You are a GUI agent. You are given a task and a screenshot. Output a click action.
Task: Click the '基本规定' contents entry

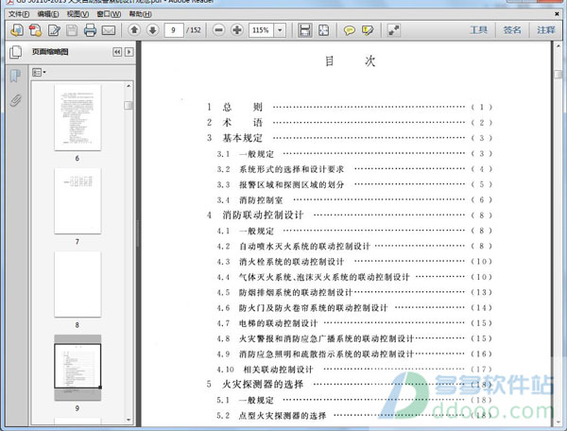pyautogui.click(x=242, y=138)
